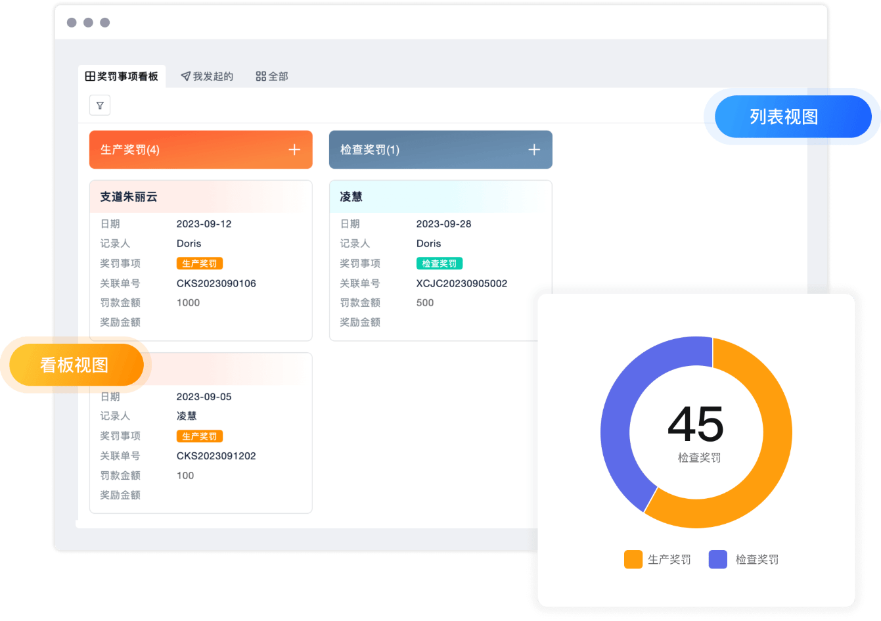Click the green 检查奖罚 tag
This screenshot has height=621, width=881.
440,264
